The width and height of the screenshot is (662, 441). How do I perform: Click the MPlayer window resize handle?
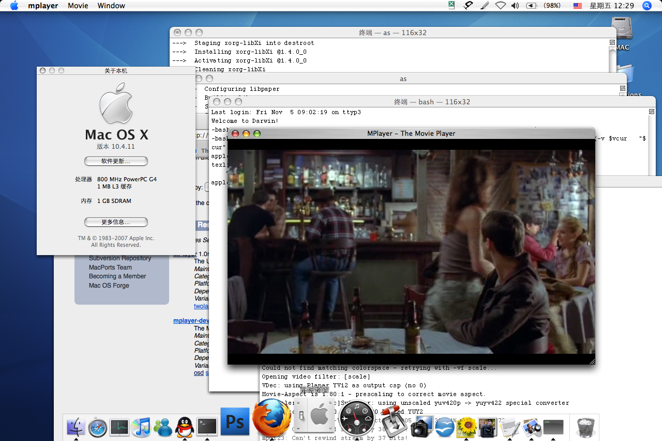tap(592, 361)
